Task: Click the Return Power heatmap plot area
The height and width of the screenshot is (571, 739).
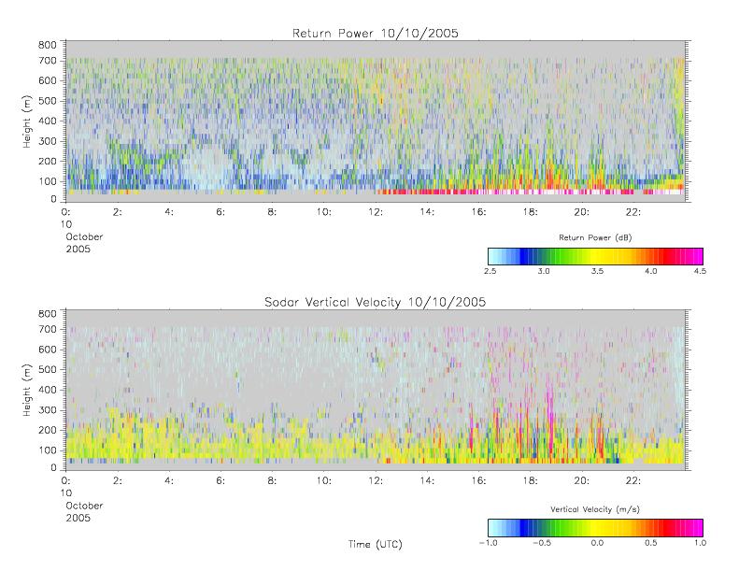Action: click(x=376, y=121)
